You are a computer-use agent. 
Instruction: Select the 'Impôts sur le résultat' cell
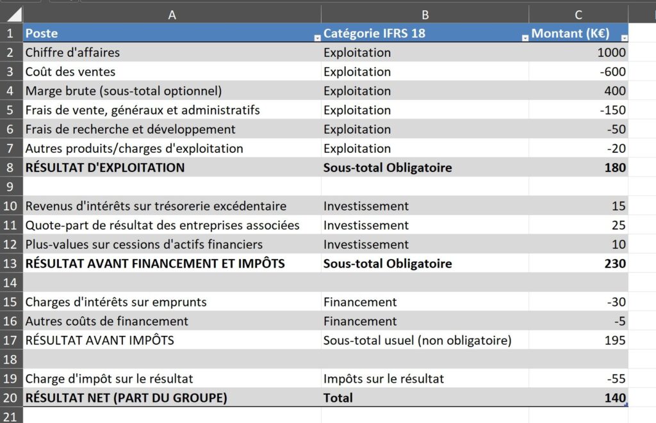tap(425, 378)
